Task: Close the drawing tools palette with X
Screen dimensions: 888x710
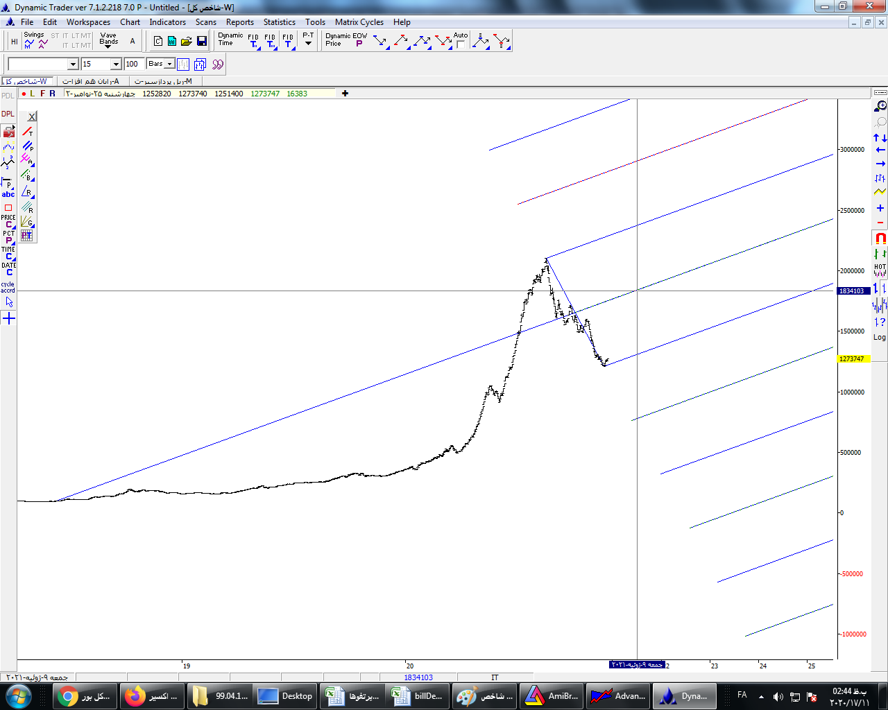Action: (32, 116)
